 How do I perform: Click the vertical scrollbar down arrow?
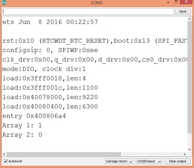click(190, 149)
